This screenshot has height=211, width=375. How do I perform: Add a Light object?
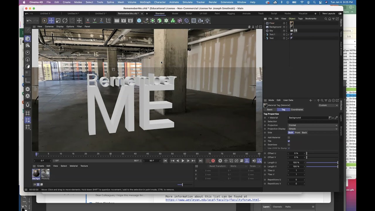[207, 21]
